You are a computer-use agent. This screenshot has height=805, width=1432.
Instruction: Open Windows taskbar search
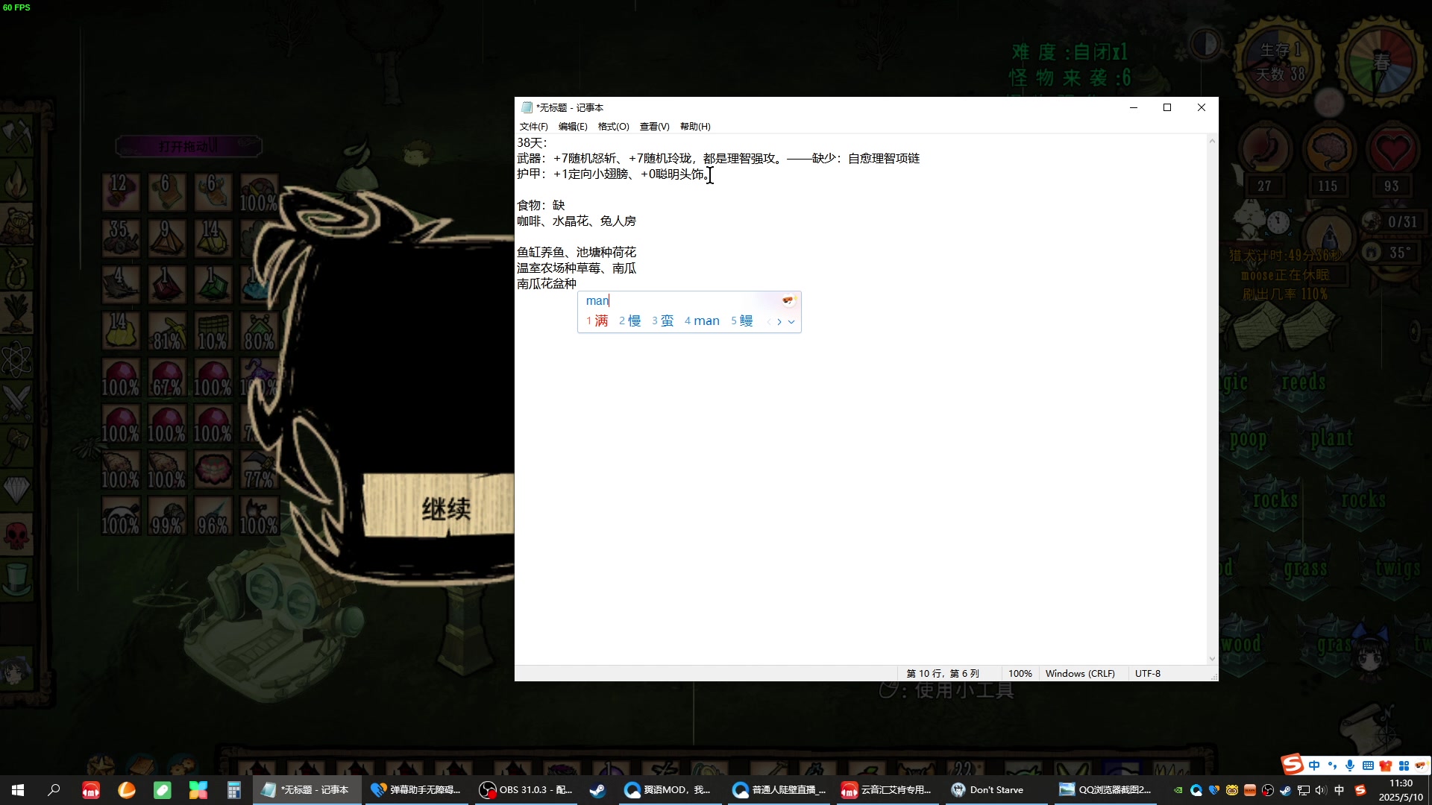click(x=54, y=790)
